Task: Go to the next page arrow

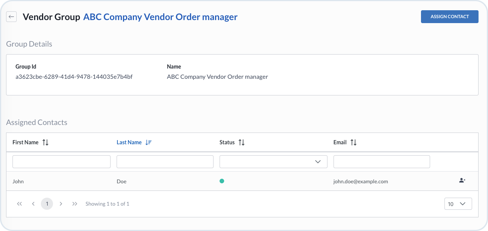Action: pyautogui.click(x=61, y=204)
